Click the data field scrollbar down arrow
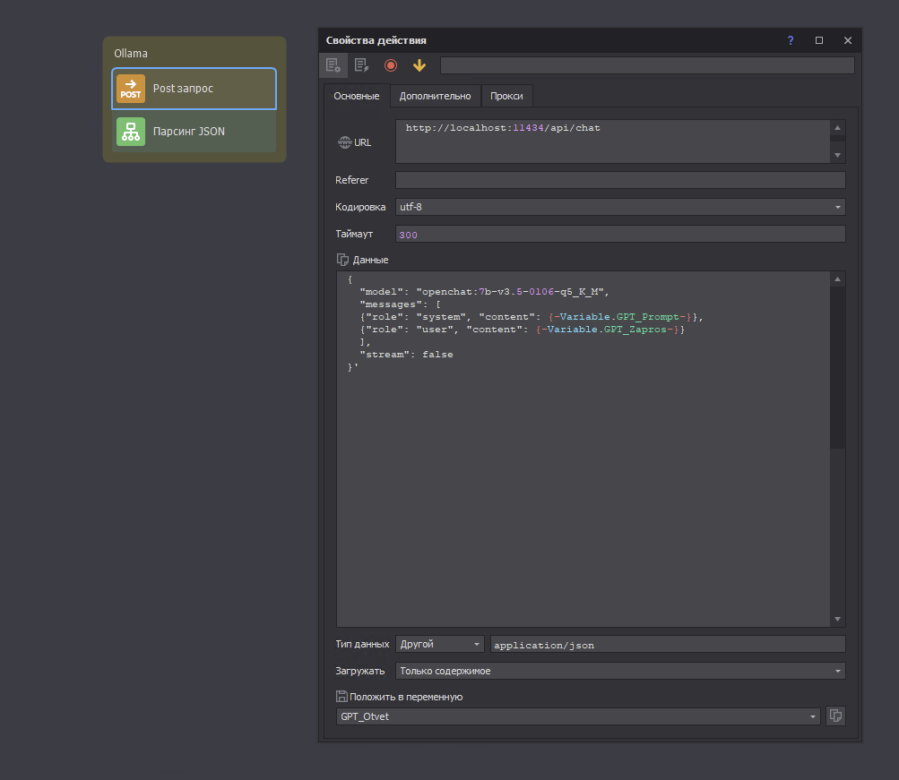This screenshot has height=780, width=899. pos(837,619)
